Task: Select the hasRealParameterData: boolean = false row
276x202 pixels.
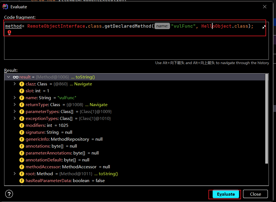Action: [135, 181]
